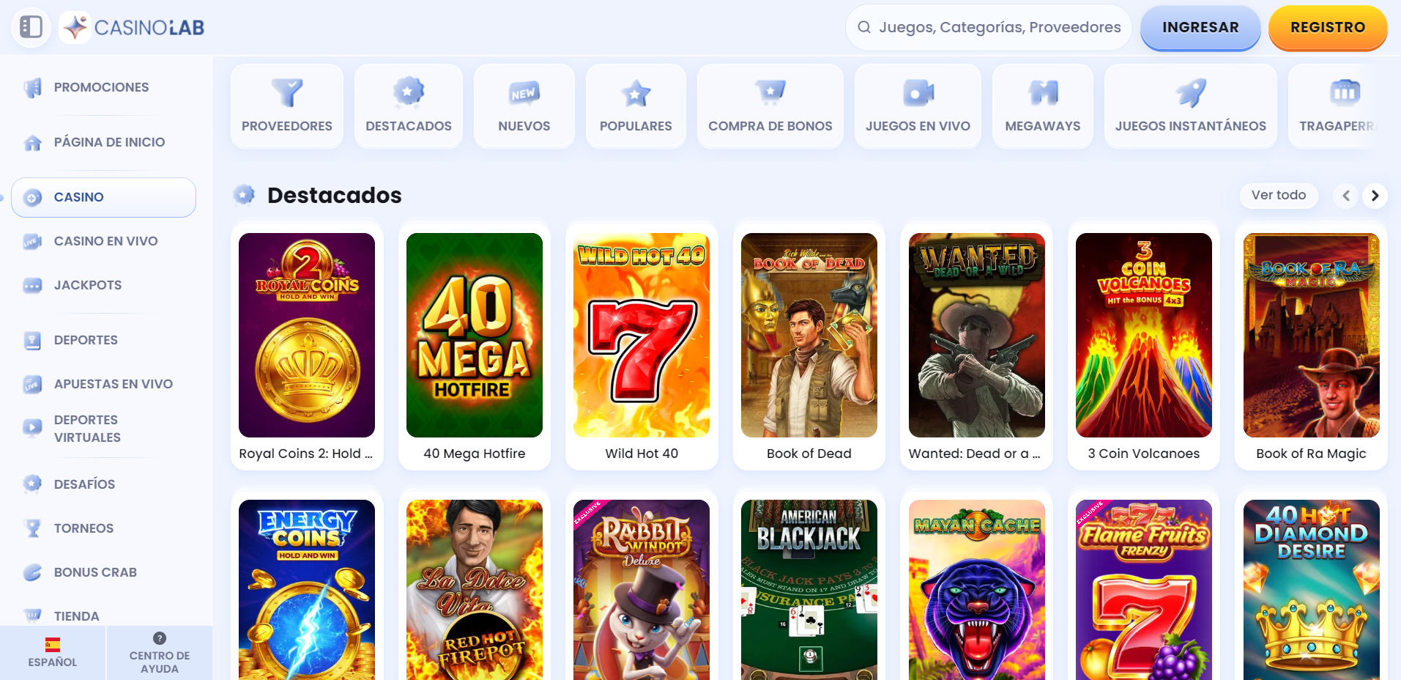The width and height of the screenshot is (1401, 680).
Task: Show previous Destacados games with left arrow
Action: tap(1346, 196)
